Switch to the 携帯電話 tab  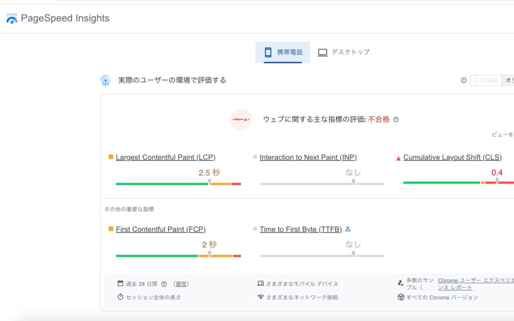(283, 52)
